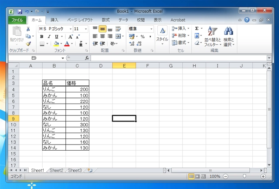
Task: Switch to the Sheet2 worksheet tab
Action: click(56, 170)
